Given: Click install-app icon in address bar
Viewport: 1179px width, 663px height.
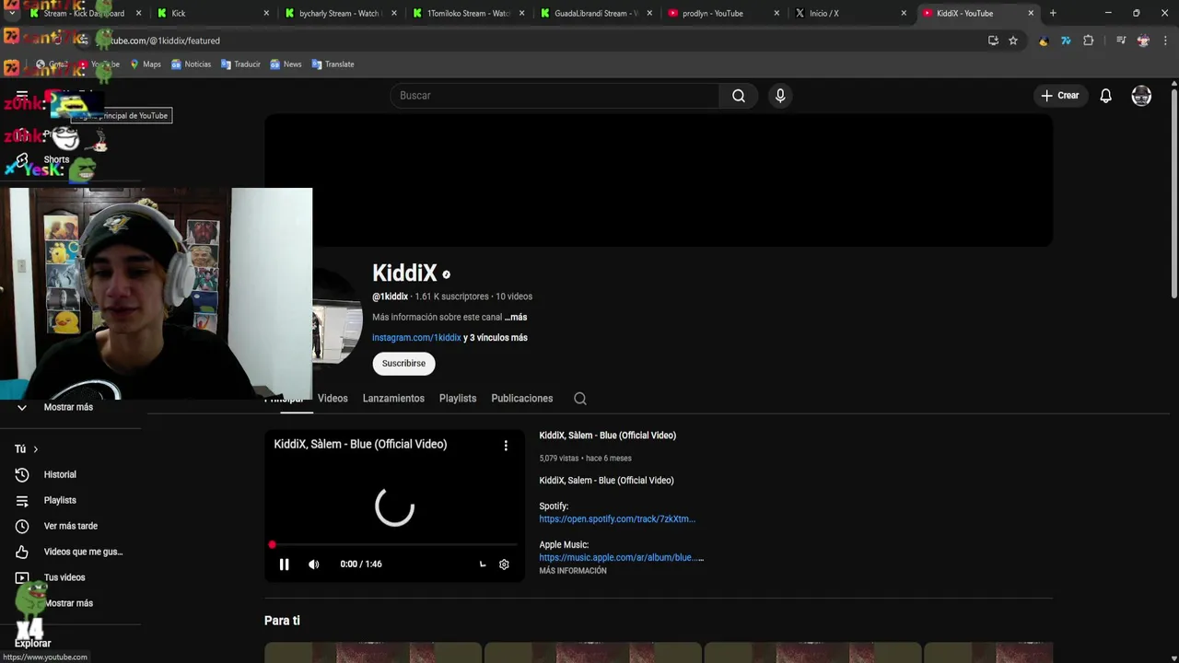Looking at the screenshot, I should (x=993, y=41).
